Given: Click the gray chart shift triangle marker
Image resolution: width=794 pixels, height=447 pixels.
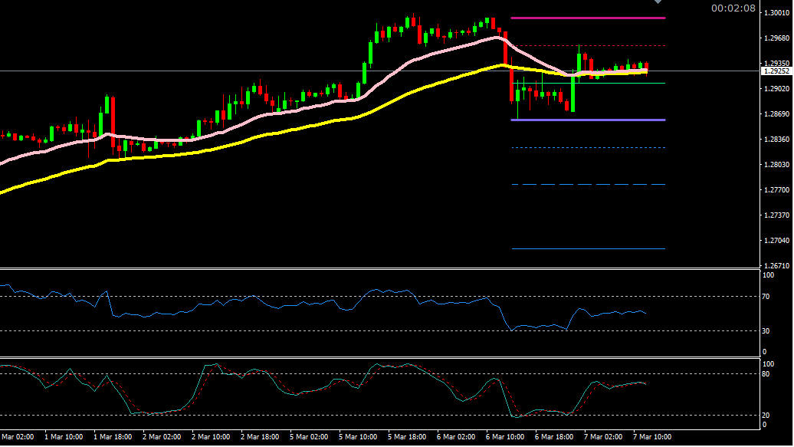Looking at the screenshot, I should coord(658,2).
